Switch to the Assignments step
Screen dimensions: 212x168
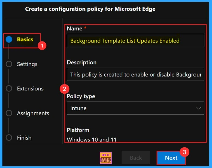(33, 113)
